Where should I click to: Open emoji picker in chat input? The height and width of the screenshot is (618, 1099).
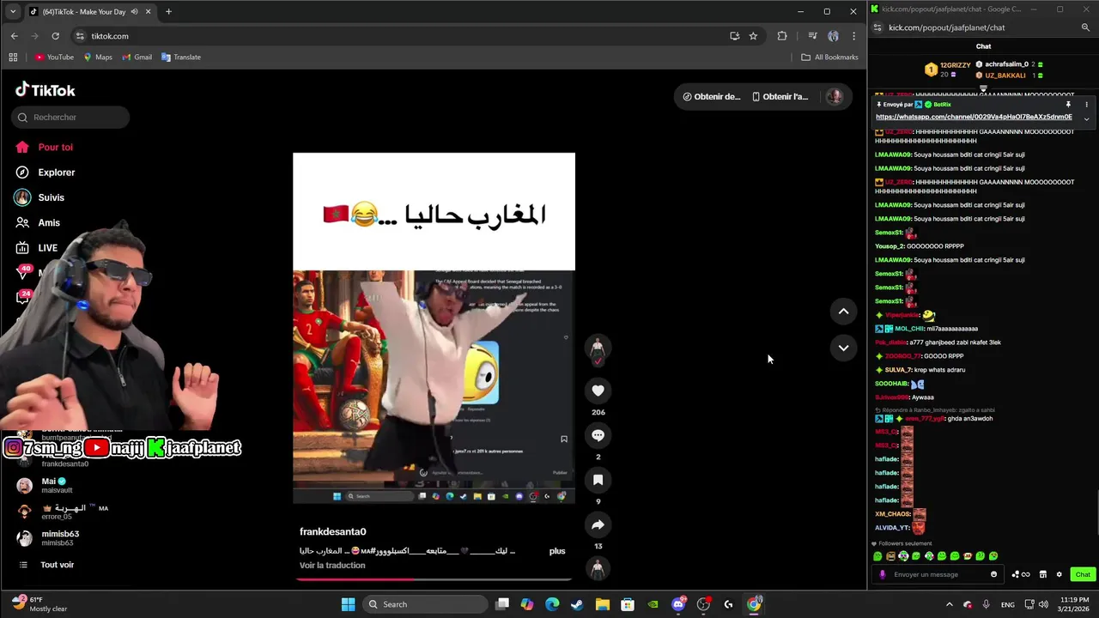994,574
